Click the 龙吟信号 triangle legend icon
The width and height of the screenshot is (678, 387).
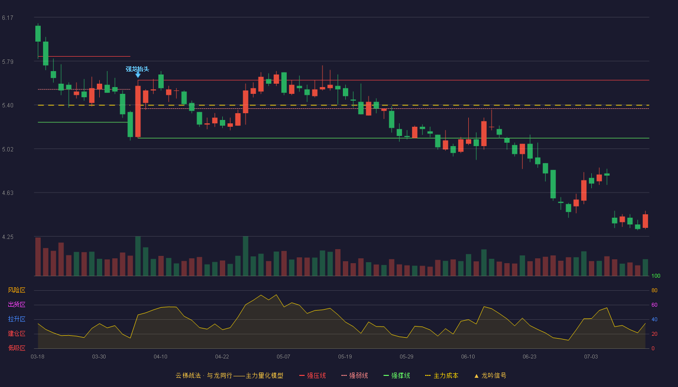[x=477, y=375]
